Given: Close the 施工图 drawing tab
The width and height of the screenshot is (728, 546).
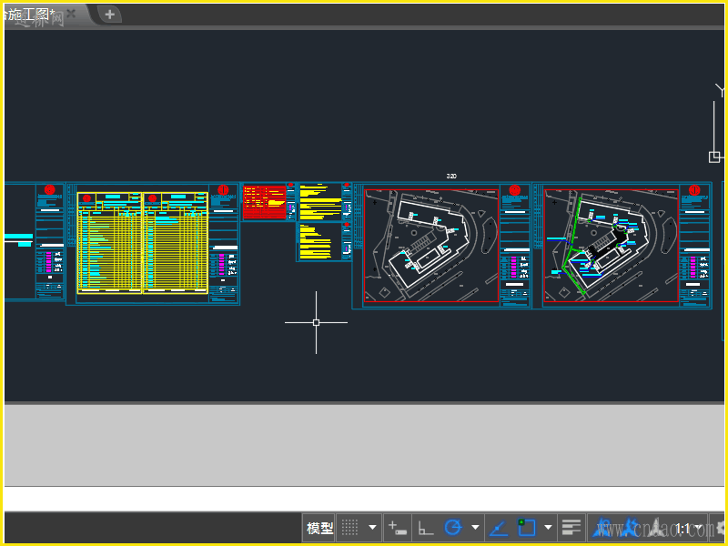Looking at the screenshot, I should point(71,14).
